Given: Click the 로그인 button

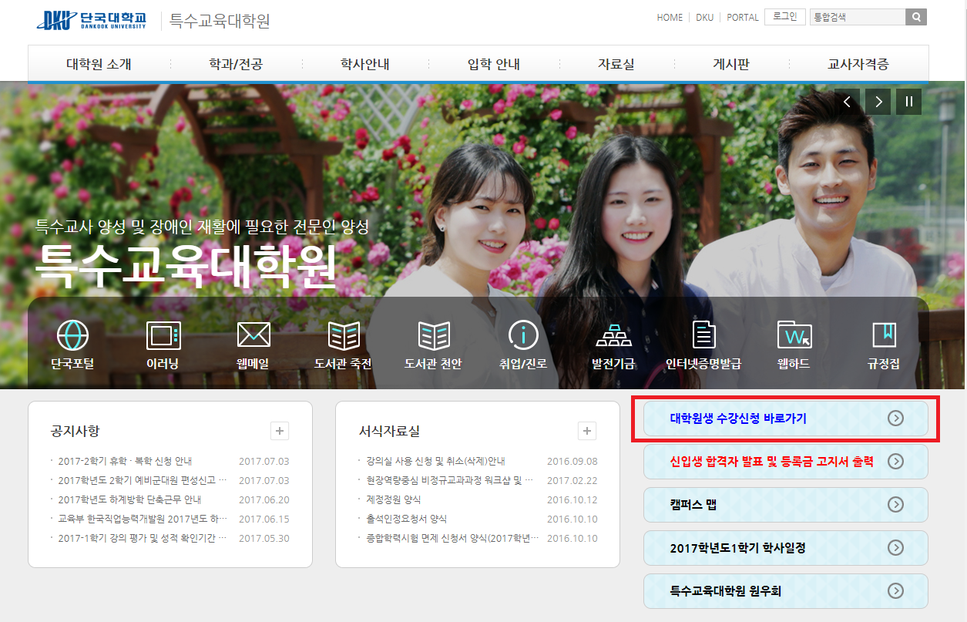Looking at the screenshot, I should [785, 17].
